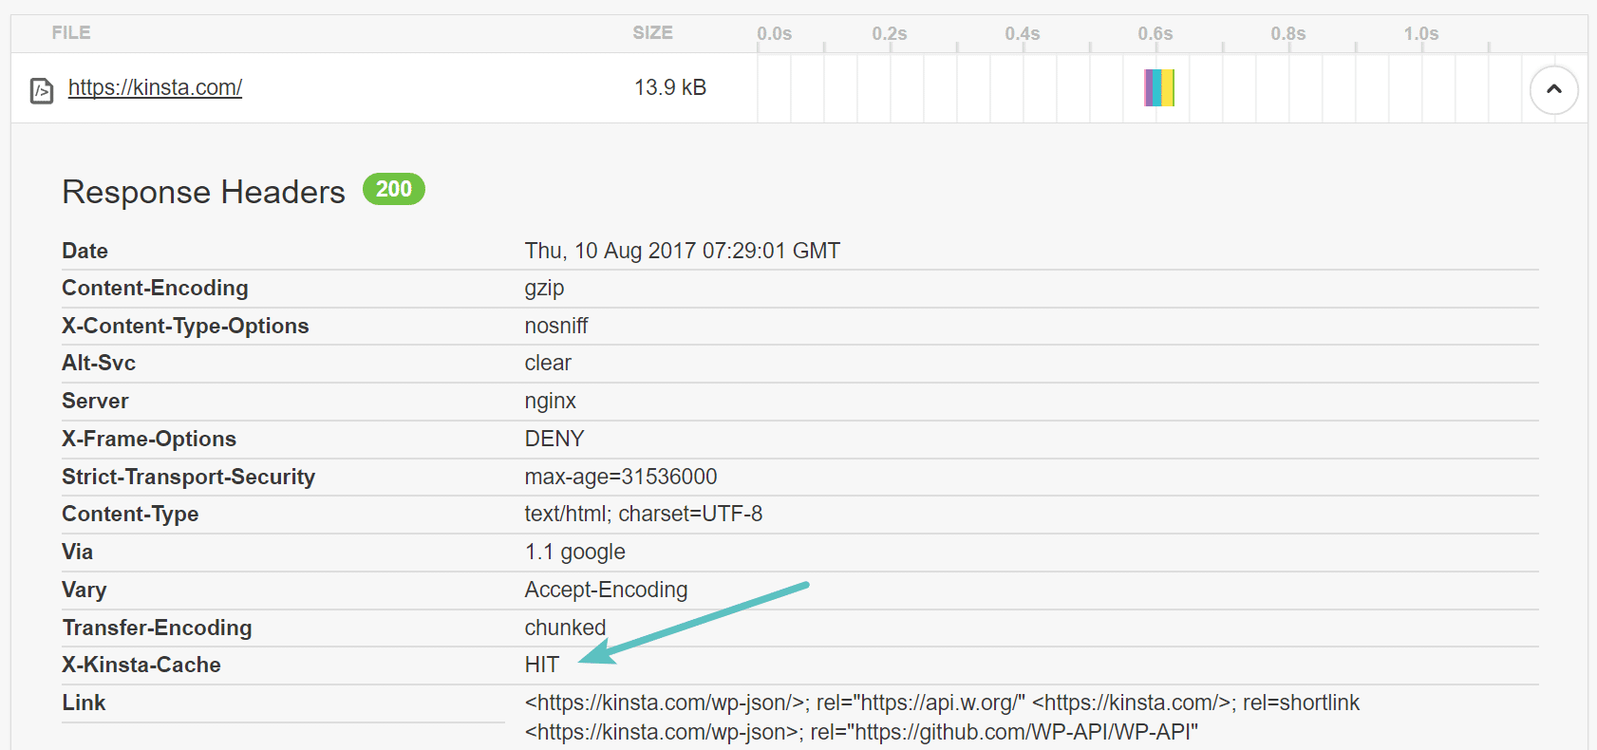Select the '1.1 google' value
This screenshot has height=750, width=1597.
574,553
